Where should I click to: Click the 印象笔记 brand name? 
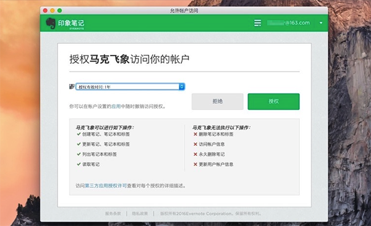(x=71, y=23)
